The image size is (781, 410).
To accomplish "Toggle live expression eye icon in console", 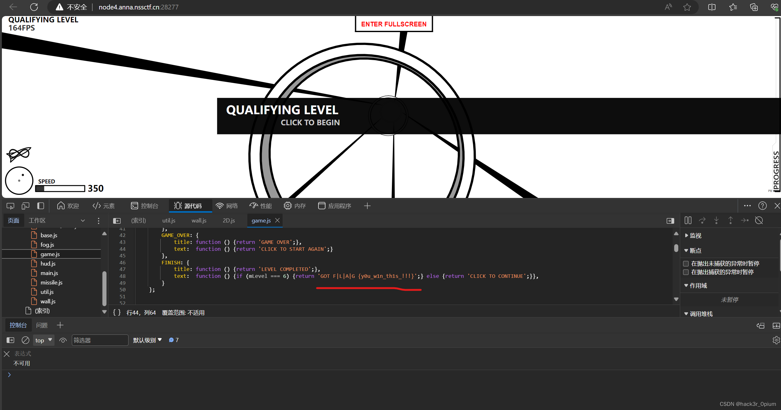I will click(63, 340).
